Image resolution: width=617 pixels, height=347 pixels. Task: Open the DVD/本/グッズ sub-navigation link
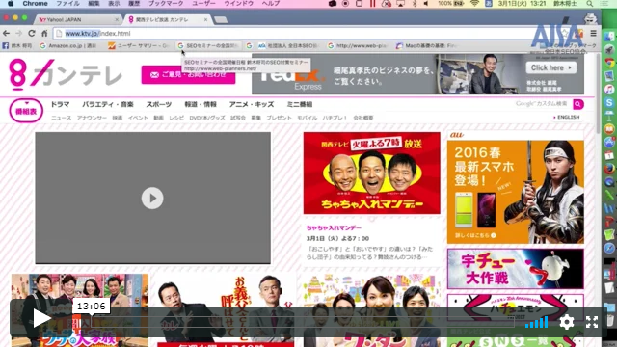pyautogui.click(x=207, y=118)
